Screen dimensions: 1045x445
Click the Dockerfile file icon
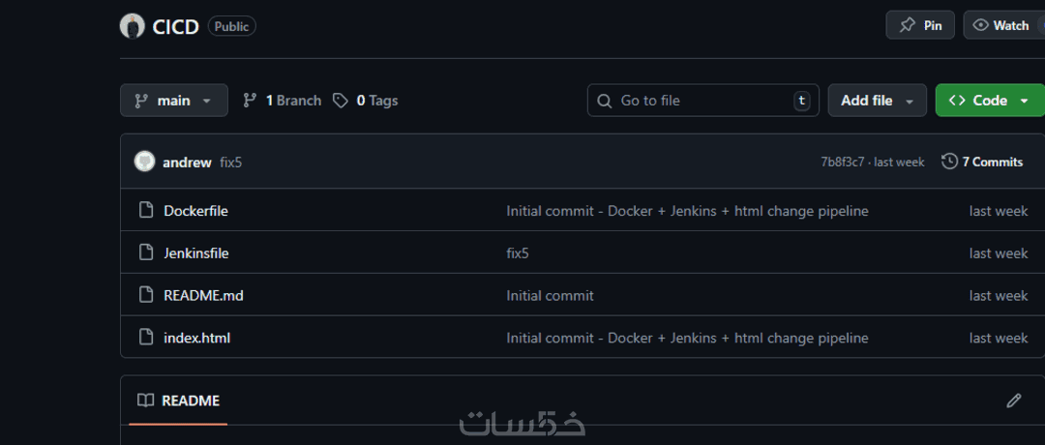pos(146,210)
